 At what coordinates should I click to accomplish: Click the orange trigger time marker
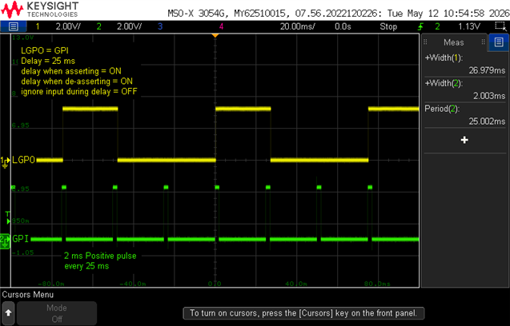click(x=215, y=35)
